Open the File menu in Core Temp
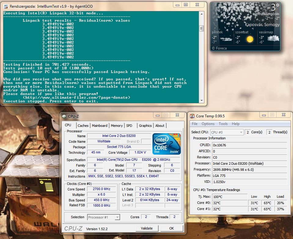Viewport: 293px width, 239px height. [195, 124]
